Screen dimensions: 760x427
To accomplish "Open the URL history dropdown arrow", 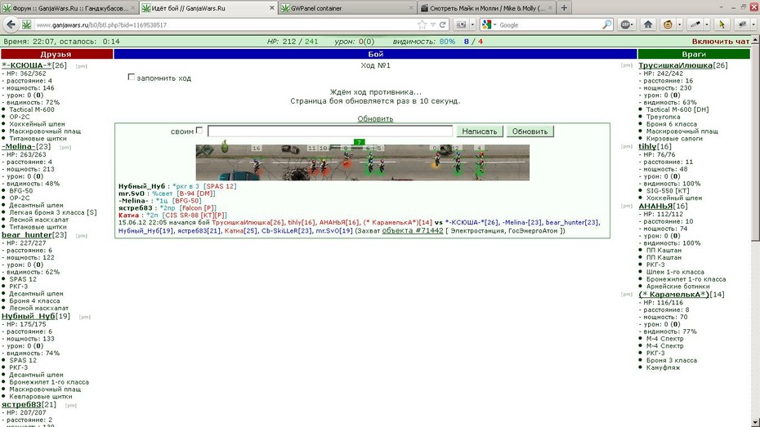I will [x=433, y=24].
